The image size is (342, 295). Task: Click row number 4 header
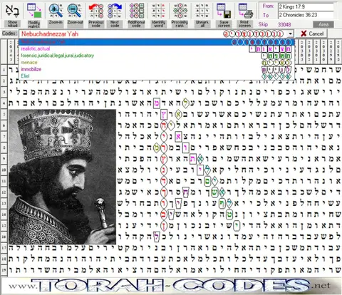[4, 103]
